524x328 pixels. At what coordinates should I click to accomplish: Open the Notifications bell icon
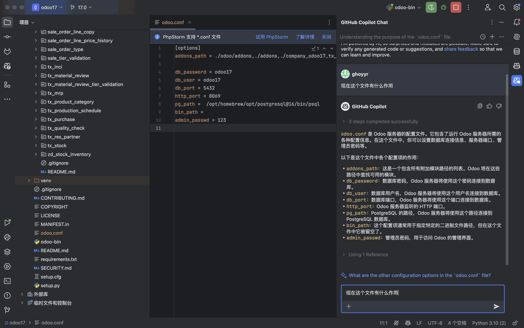[x=517, y=22]
